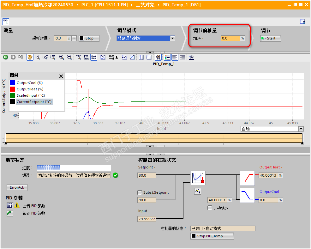
Task: Click the OutputCool 0.0 value field
Action: tap(271, 200)
